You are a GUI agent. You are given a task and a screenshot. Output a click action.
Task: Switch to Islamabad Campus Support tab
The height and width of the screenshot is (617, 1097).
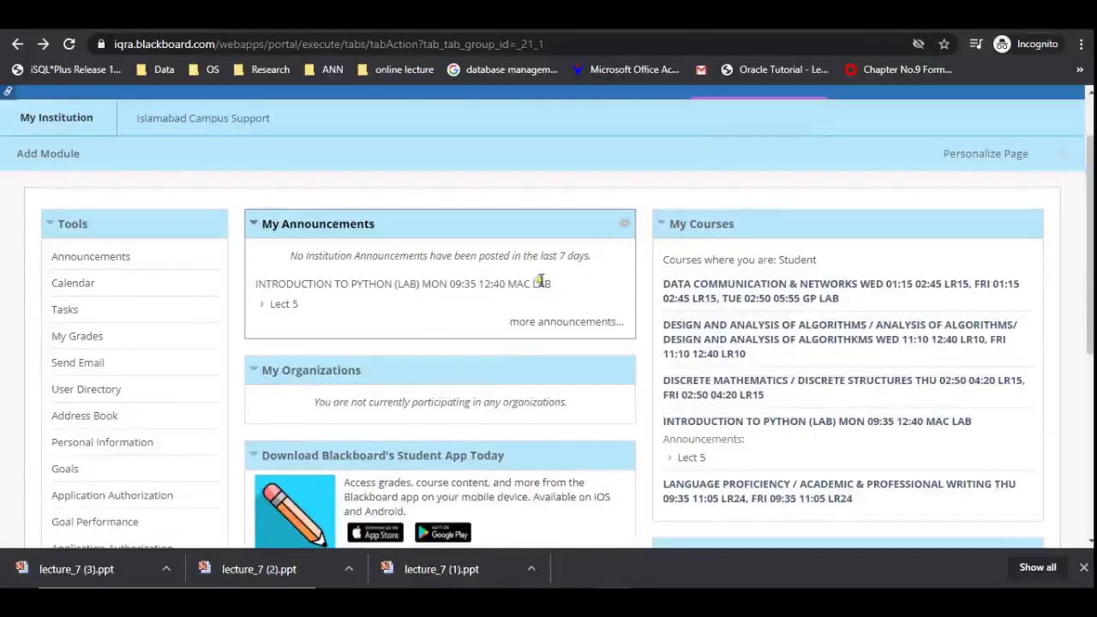[x=203, y=118]
